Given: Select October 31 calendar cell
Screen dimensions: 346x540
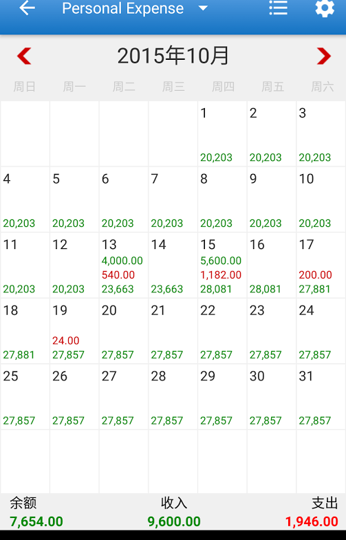Looking at the screenshot, I should (x=321, y=397).
